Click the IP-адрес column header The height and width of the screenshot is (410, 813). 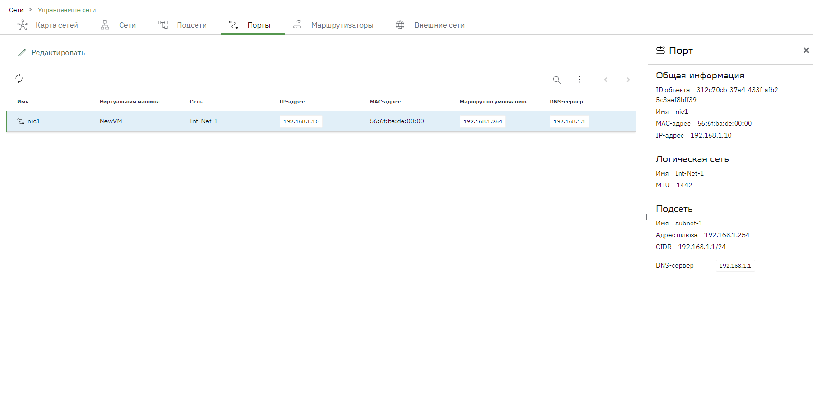click(292, 102)
